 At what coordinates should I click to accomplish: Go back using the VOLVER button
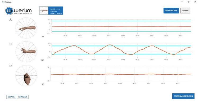pos(11,97)
